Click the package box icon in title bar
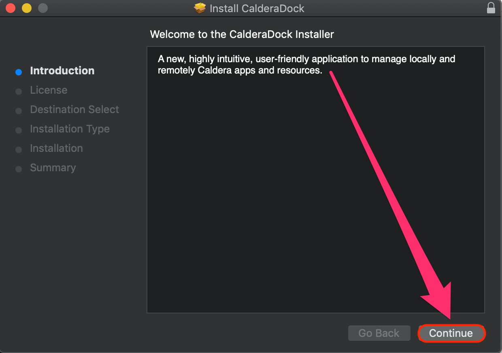The height and width of the screenshot is (353, 502). tap(200, 8)
